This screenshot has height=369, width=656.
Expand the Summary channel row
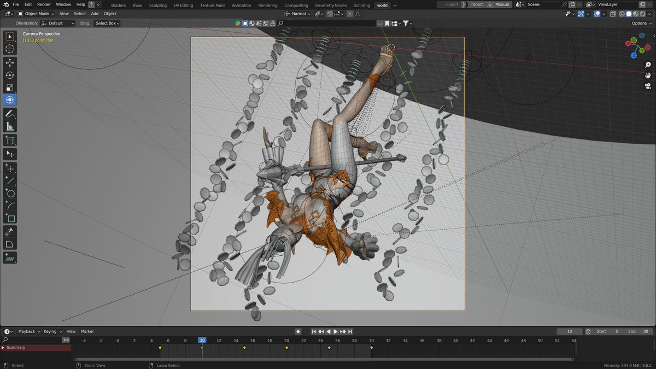[x=3, y=348]
